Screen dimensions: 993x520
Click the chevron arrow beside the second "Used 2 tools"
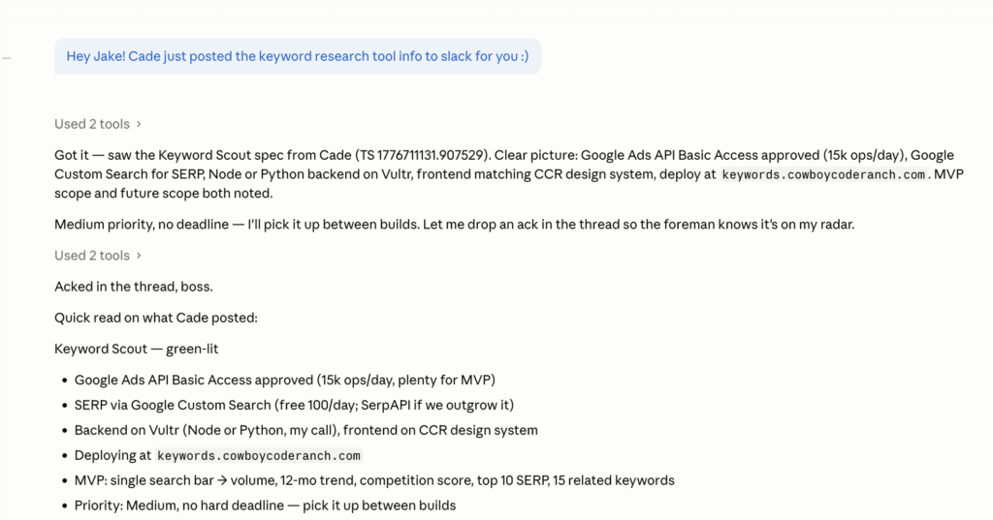(139, 256)
